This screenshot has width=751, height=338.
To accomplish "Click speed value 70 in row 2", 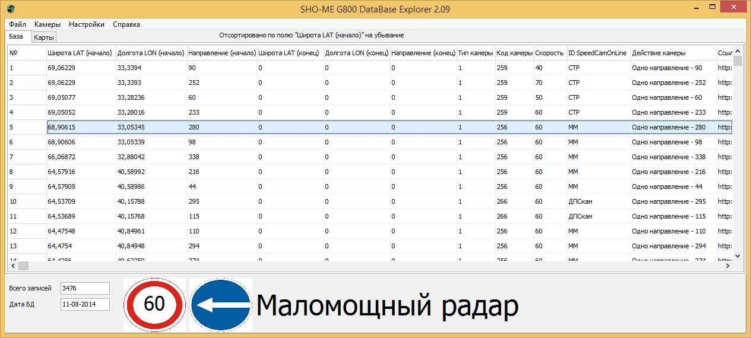I will [550, 83].
